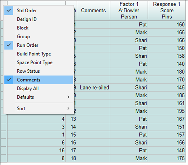Expand the Defaults submenu arrow

(x=68, y=97)
